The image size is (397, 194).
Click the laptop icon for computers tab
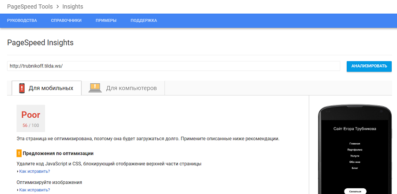click(95, 88)
